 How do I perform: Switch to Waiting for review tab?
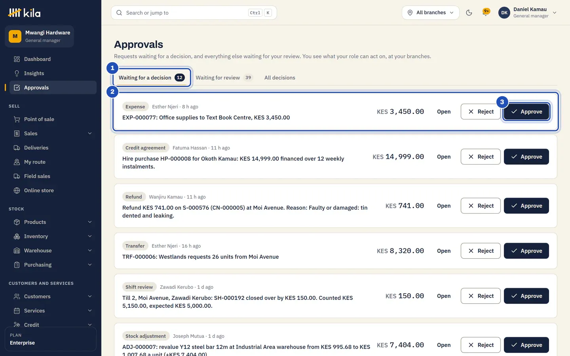point(224,78)
